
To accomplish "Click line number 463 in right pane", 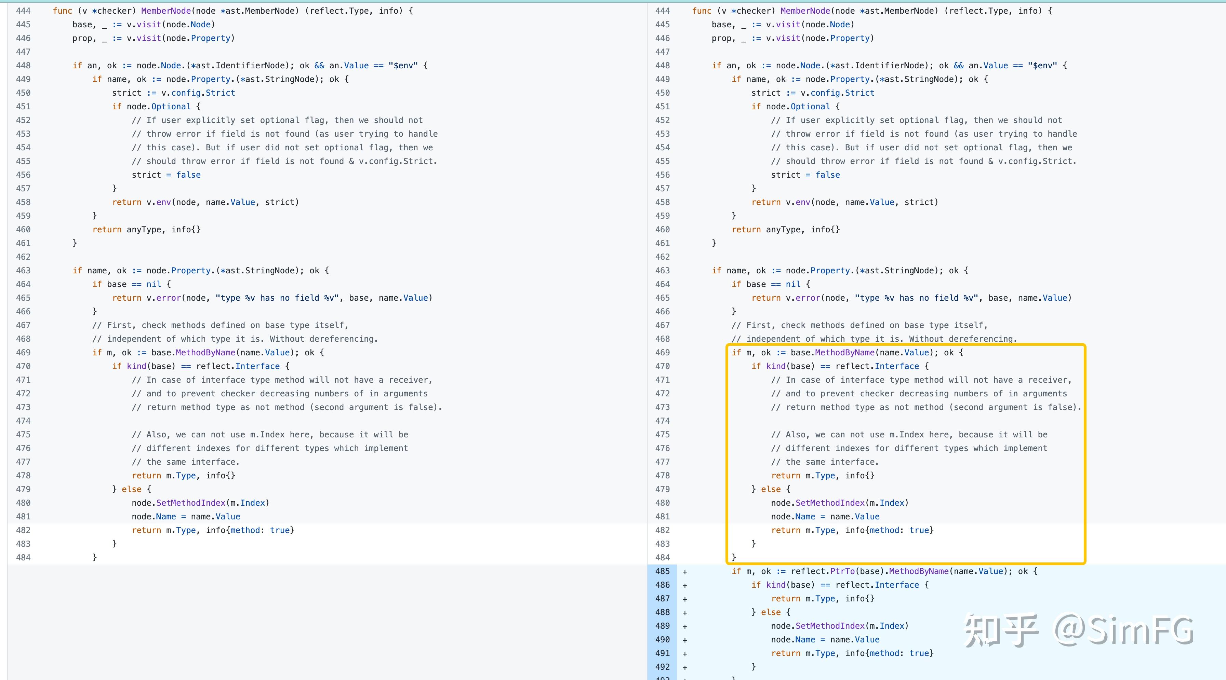I will coord(662,271).
